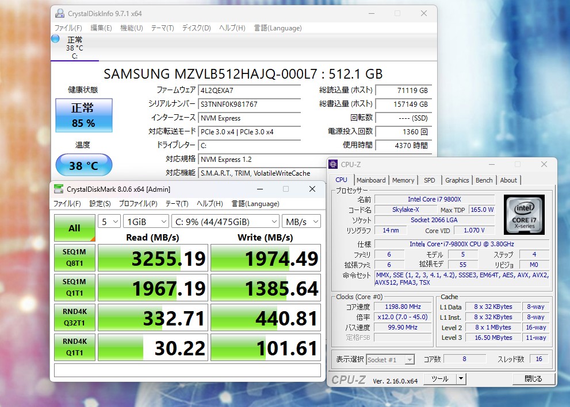Click the ツール button in CPU-Z

pyautogui.click(x=440, y=379)
